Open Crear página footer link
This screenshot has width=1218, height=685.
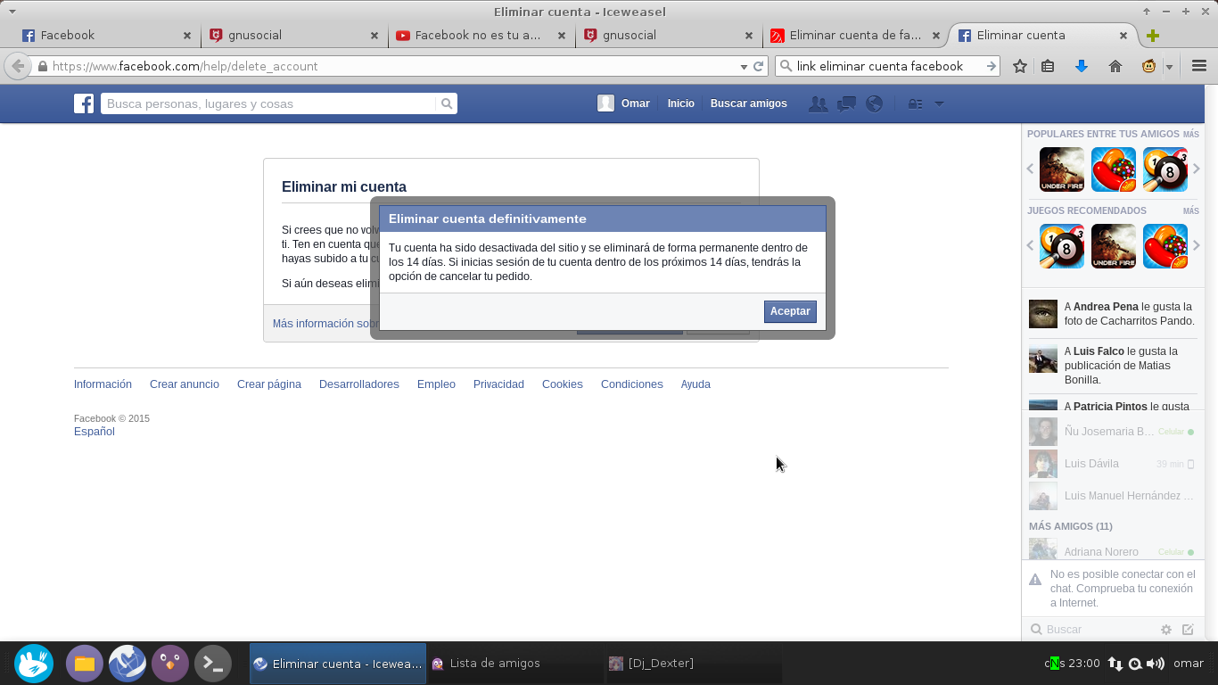[x=269, y=384]
